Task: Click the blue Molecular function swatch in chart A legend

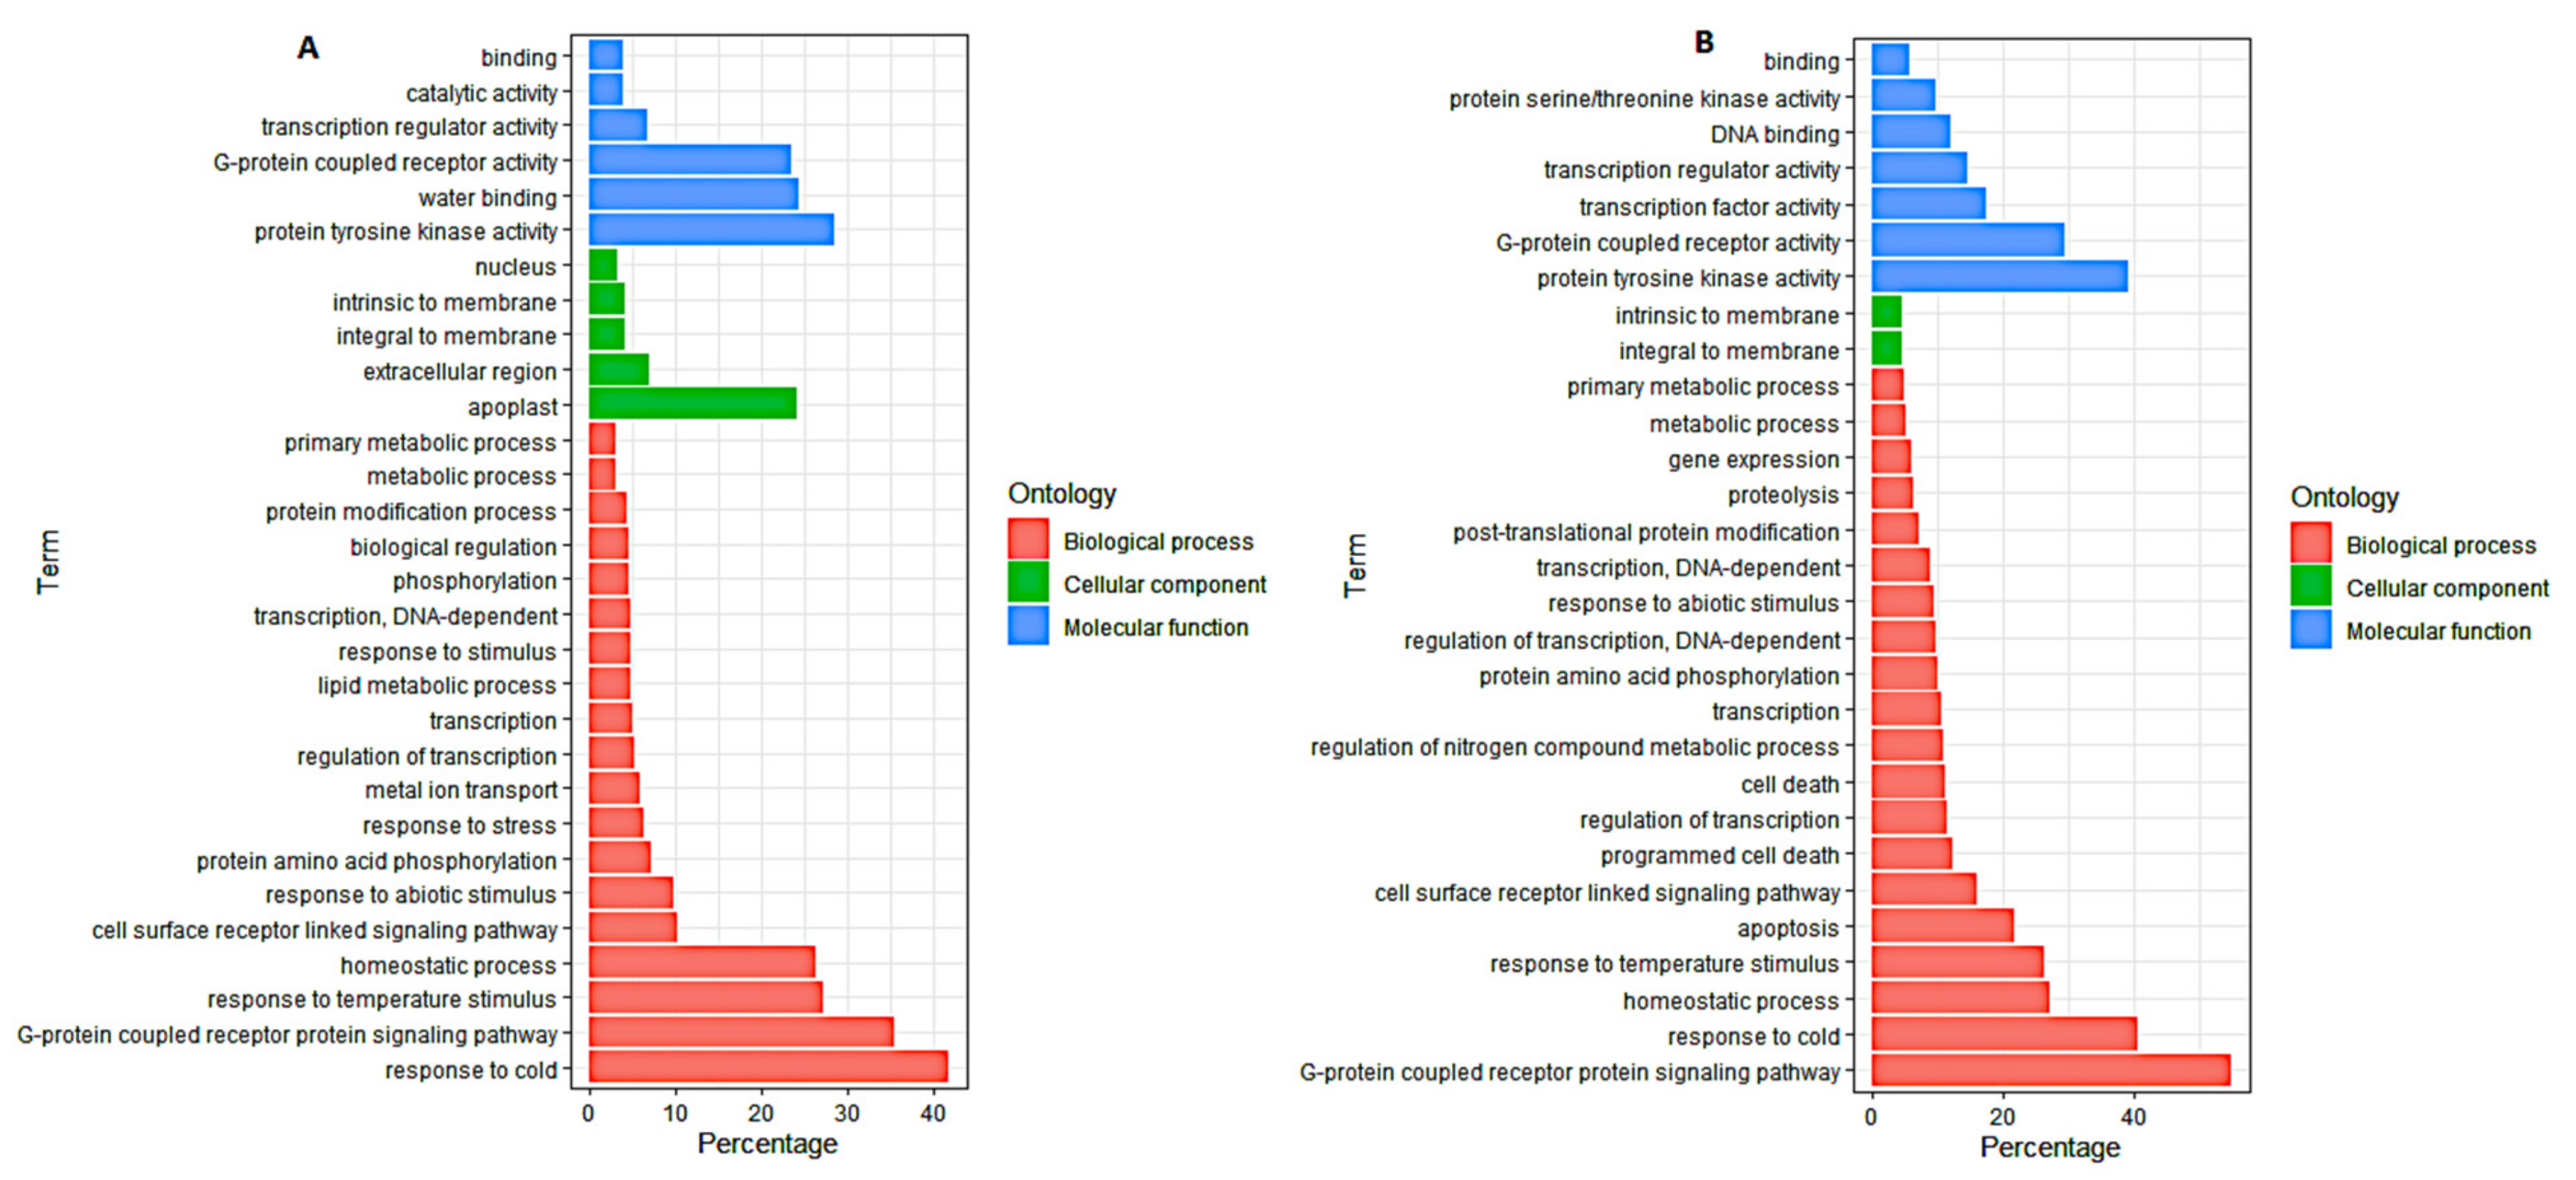Action: [1028, 625]
